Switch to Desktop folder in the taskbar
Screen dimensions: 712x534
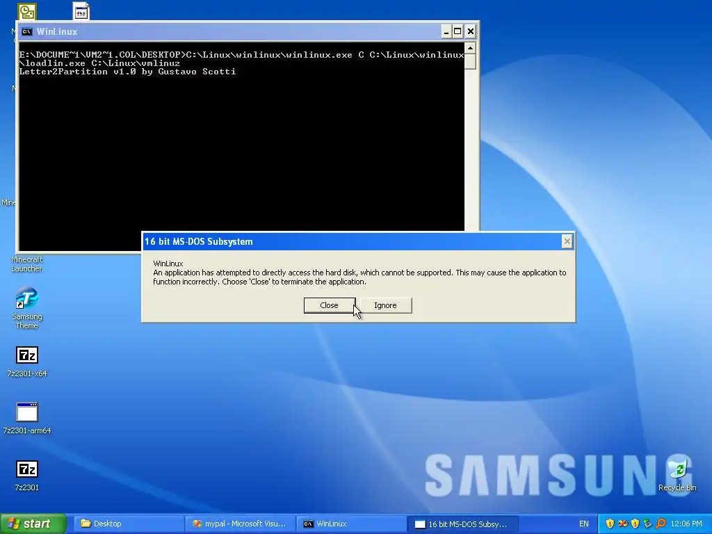[x=127, y=524]
